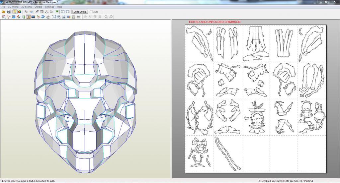Click the Save floppy disk icon
This screenshot has width=340, height=183.
[x=9, y=12]
